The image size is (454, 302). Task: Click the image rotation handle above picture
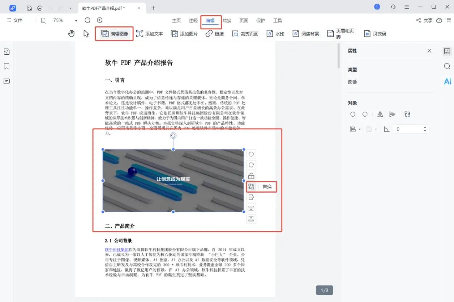point(173,135)
